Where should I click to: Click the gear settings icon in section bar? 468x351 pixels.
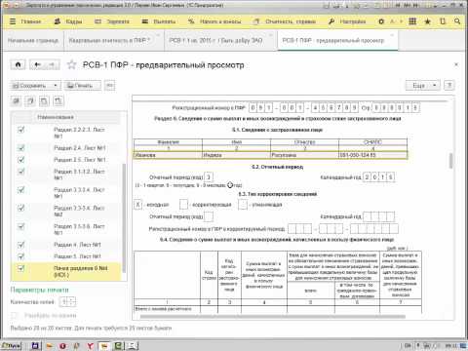pos(381,21)
